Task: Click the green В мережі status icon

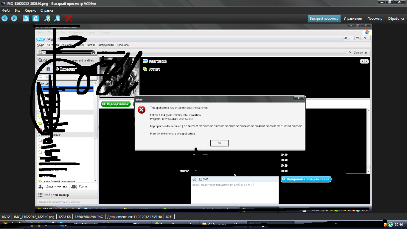Action: point(145,69)
